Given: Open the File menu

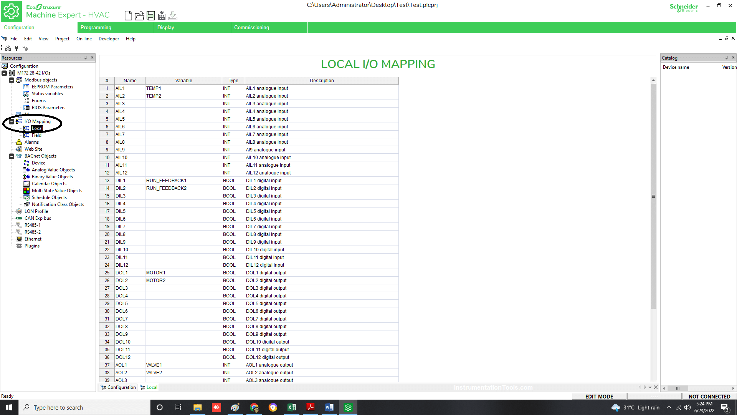Looking at the screenshot, I should pyautogui.click(x=14, y=39).
